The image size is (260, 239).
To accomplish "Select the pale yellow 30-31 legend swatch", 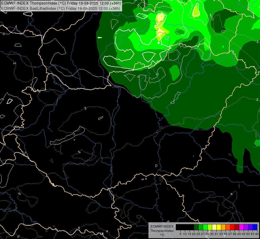I will coord(214,227).
